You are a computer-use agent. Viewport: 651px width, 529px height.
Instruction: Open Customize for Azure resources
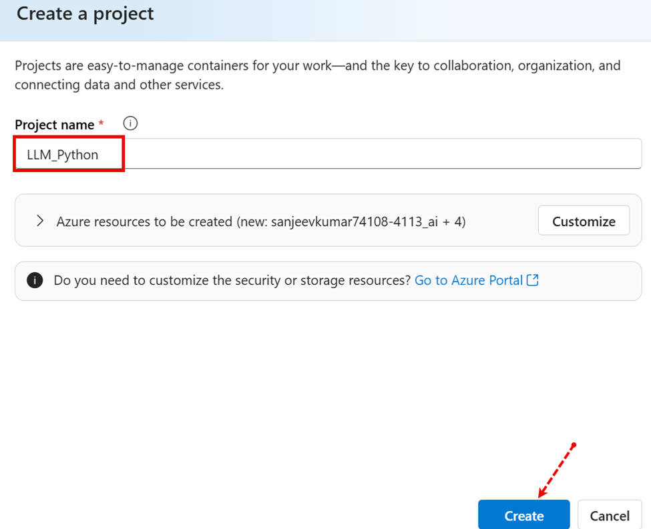pyautogui.click(x=584, y=220)
